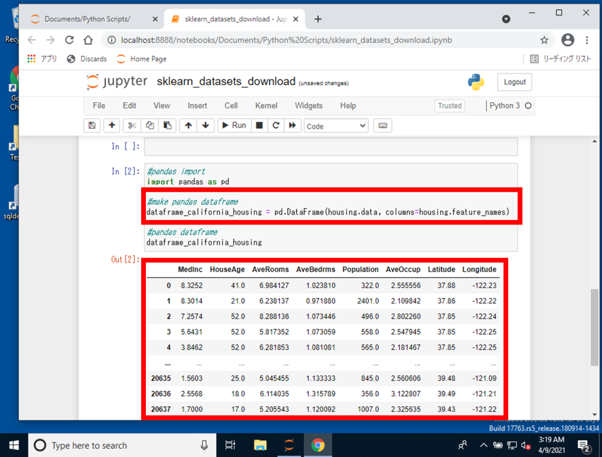Open the Widgets menu

309,106
